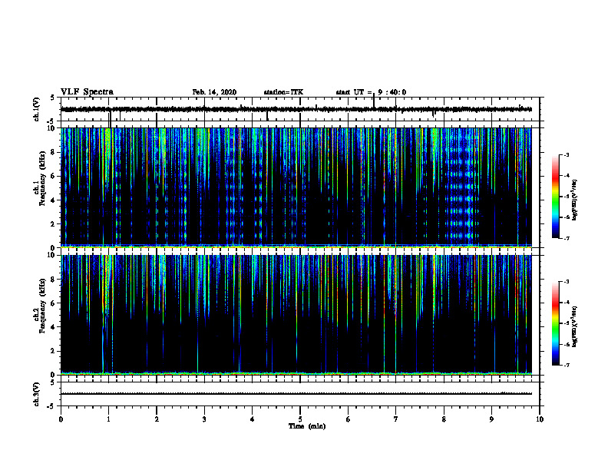Click the "-3" value on ch.2 color bar
This screenshot has height=470, width=608.
pos(566,282)
